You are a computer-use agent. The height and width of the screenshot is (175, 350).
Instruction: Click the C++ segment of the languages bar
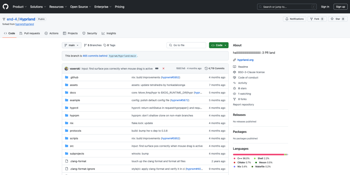pos(258,154)
